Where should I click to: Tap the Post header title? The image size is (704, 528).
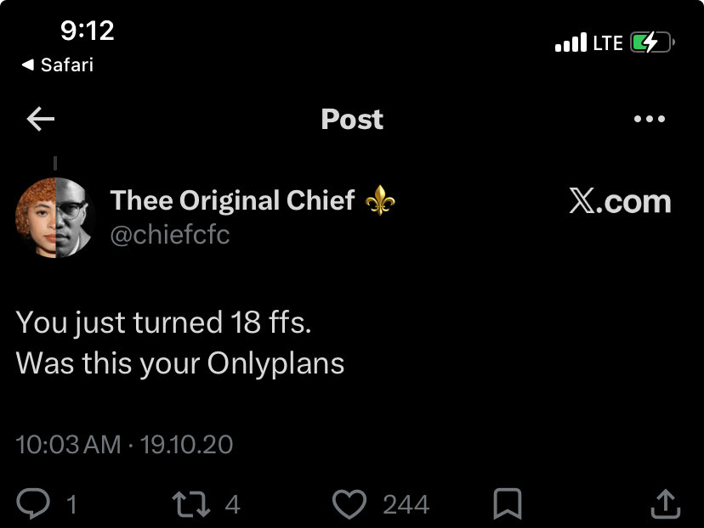click(x=352, y=119)
